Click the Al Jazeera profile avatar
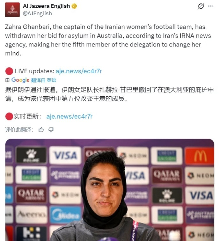 click(12, 10)
